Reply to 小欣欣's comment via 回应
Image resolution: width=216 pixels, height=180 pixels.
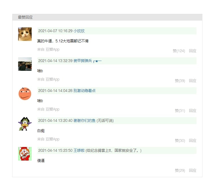pos(193,51)
